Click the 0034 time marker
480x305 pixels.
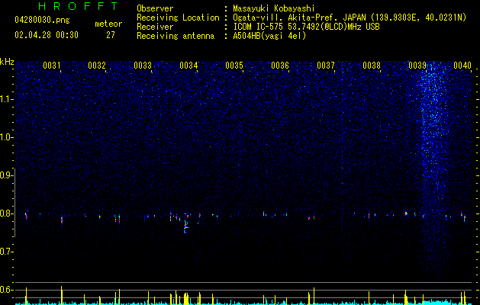pyautogui.click(x=188, y=66)
